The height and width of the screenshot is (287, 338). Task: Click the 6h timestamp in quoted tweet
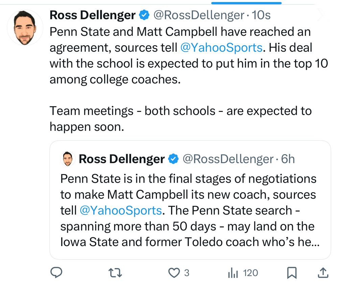point(288,159)
